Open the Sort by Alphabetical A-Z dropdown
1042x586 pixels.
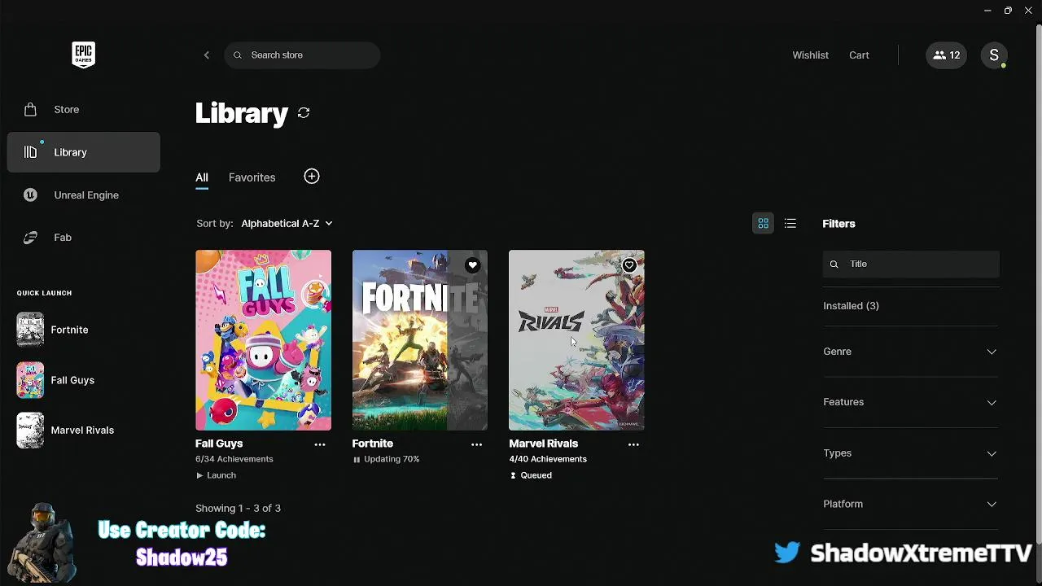click(287, 223)
